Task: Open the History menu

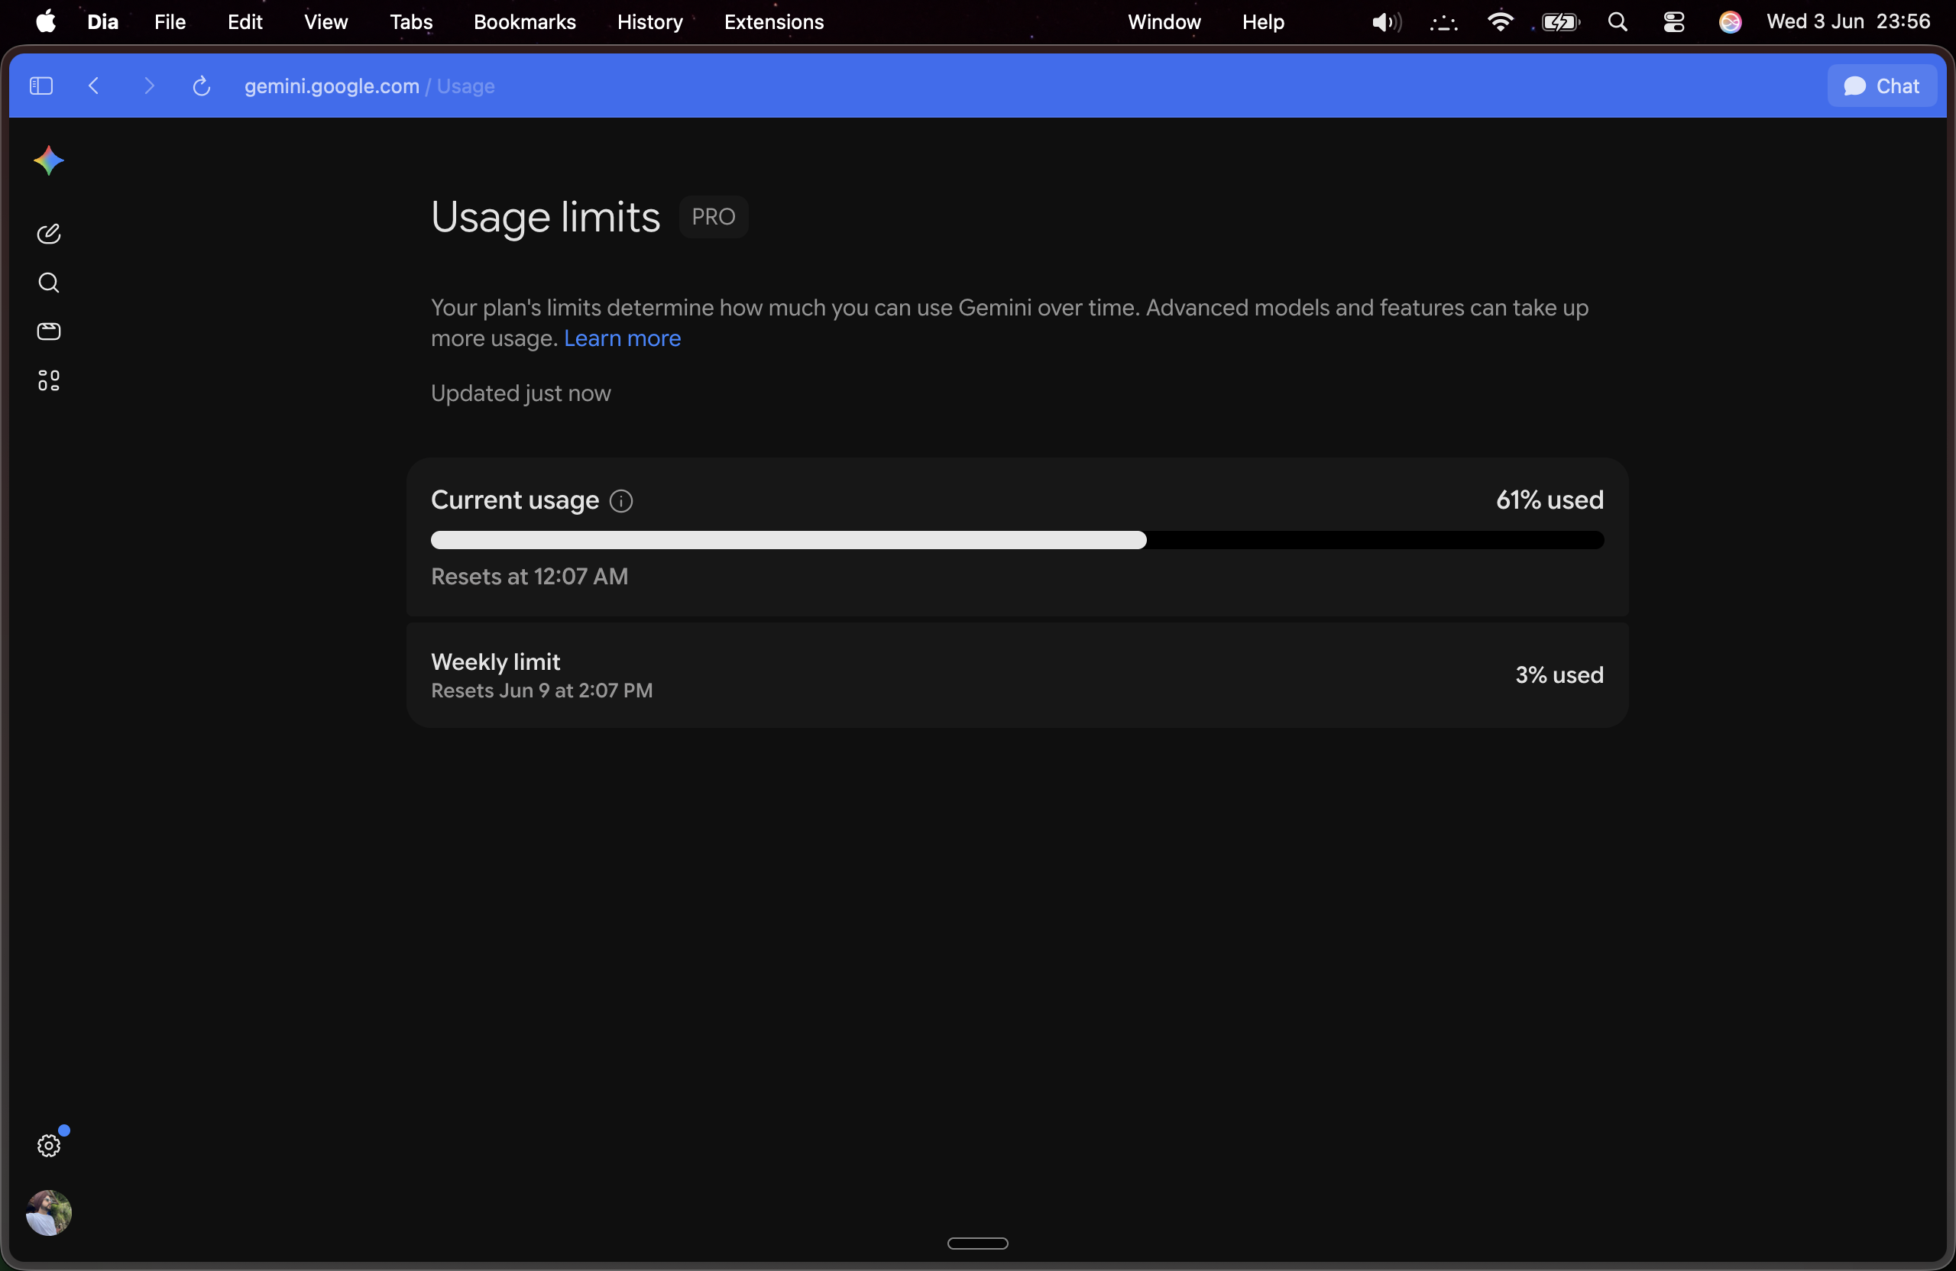Action: pos(649,21)
